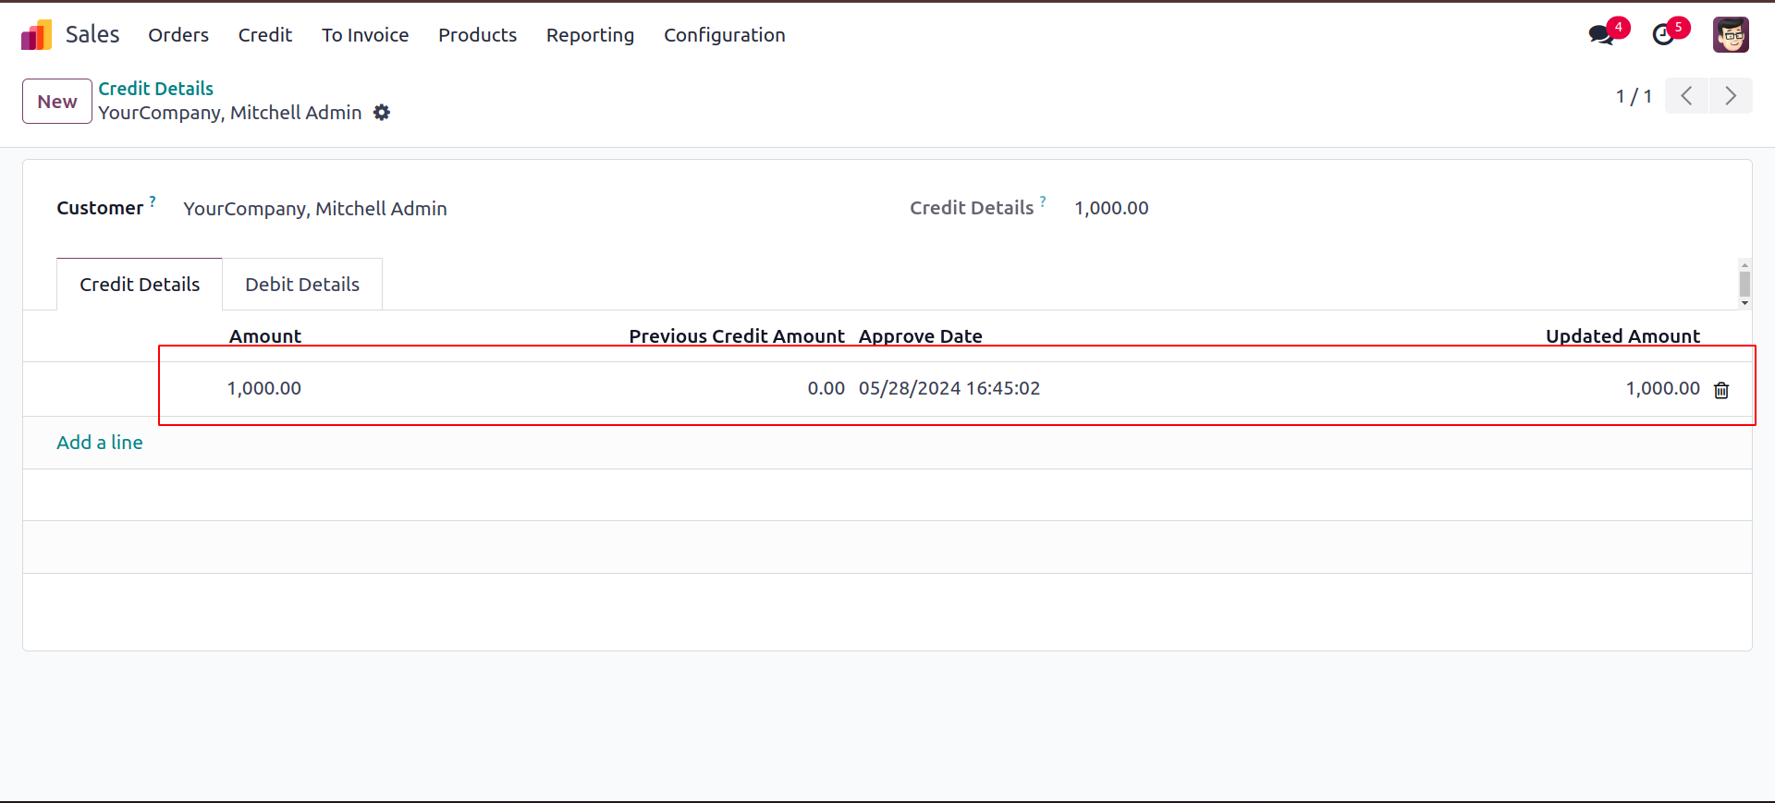Click the tab area scrollbar thumb
Image resolution: width=1775 pixels, height=803 pixels.
[x=1744, y=283]
